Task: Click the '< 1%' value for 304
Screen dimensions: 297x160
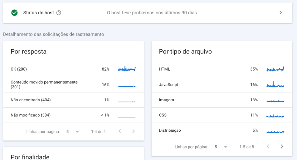Action: click(x=105, y=115)
